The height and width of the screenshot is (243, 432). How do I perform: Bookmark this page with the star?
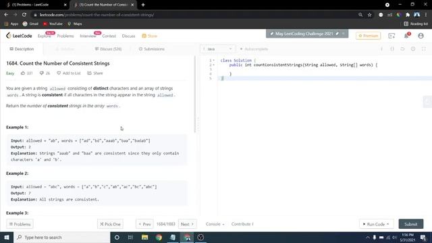point(369,15)
